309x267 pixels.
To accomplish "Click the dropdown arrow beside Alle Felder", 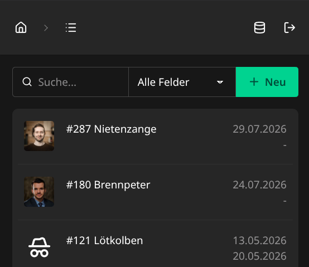I will click(x=220, y=82).
